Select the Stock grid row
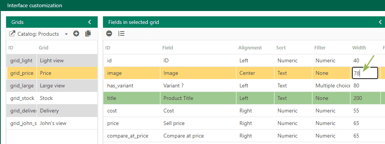 (x=52, y=98)
